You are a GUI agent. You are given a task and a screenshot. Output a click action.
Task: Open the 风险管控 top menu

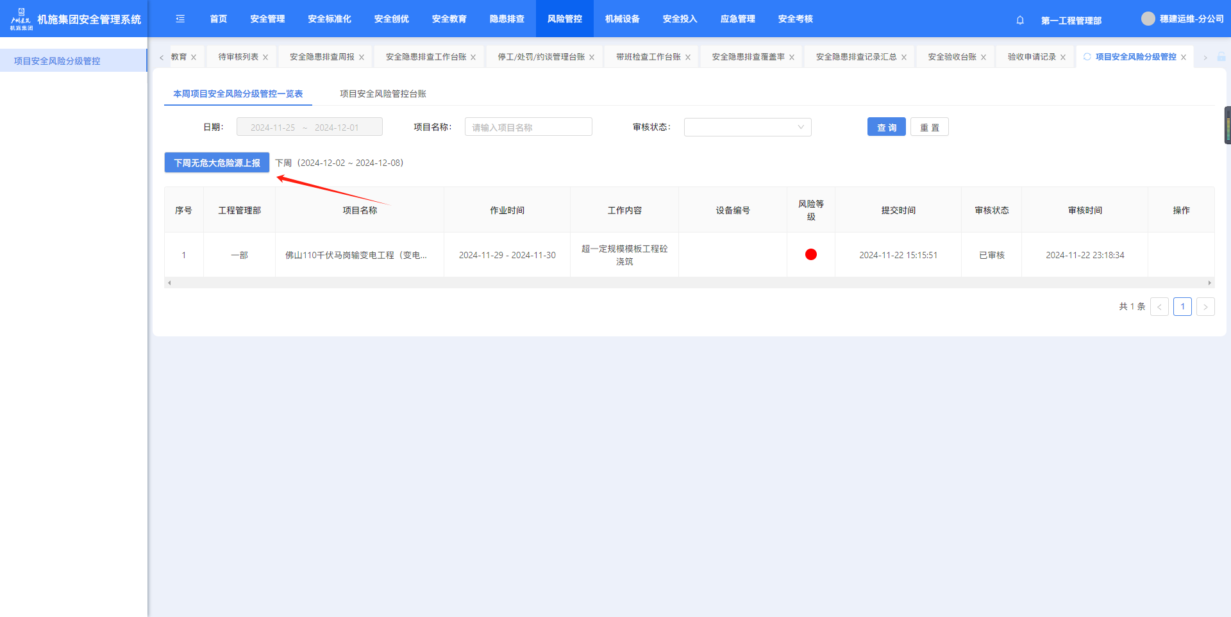tap(564, 19)
